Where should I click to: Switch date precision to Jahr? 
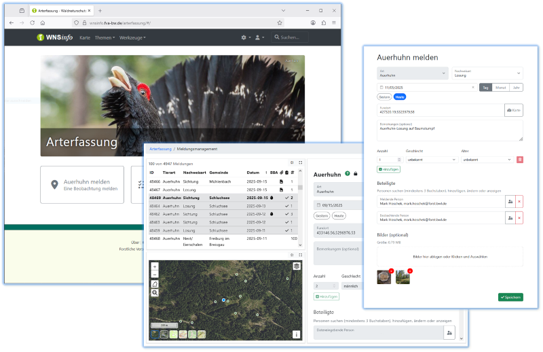(517, 88)
